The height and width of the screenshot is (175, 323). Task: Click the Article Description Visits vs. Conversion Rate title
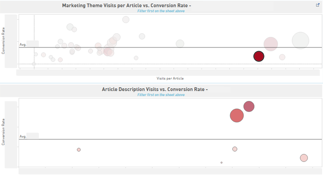(155, 89)
